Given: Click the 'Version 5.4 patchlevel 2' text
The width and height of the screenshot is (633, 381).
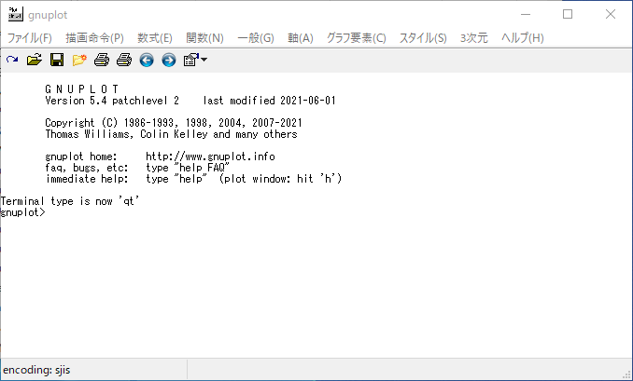Looking at the screenshot, I should tap(112, 101).
